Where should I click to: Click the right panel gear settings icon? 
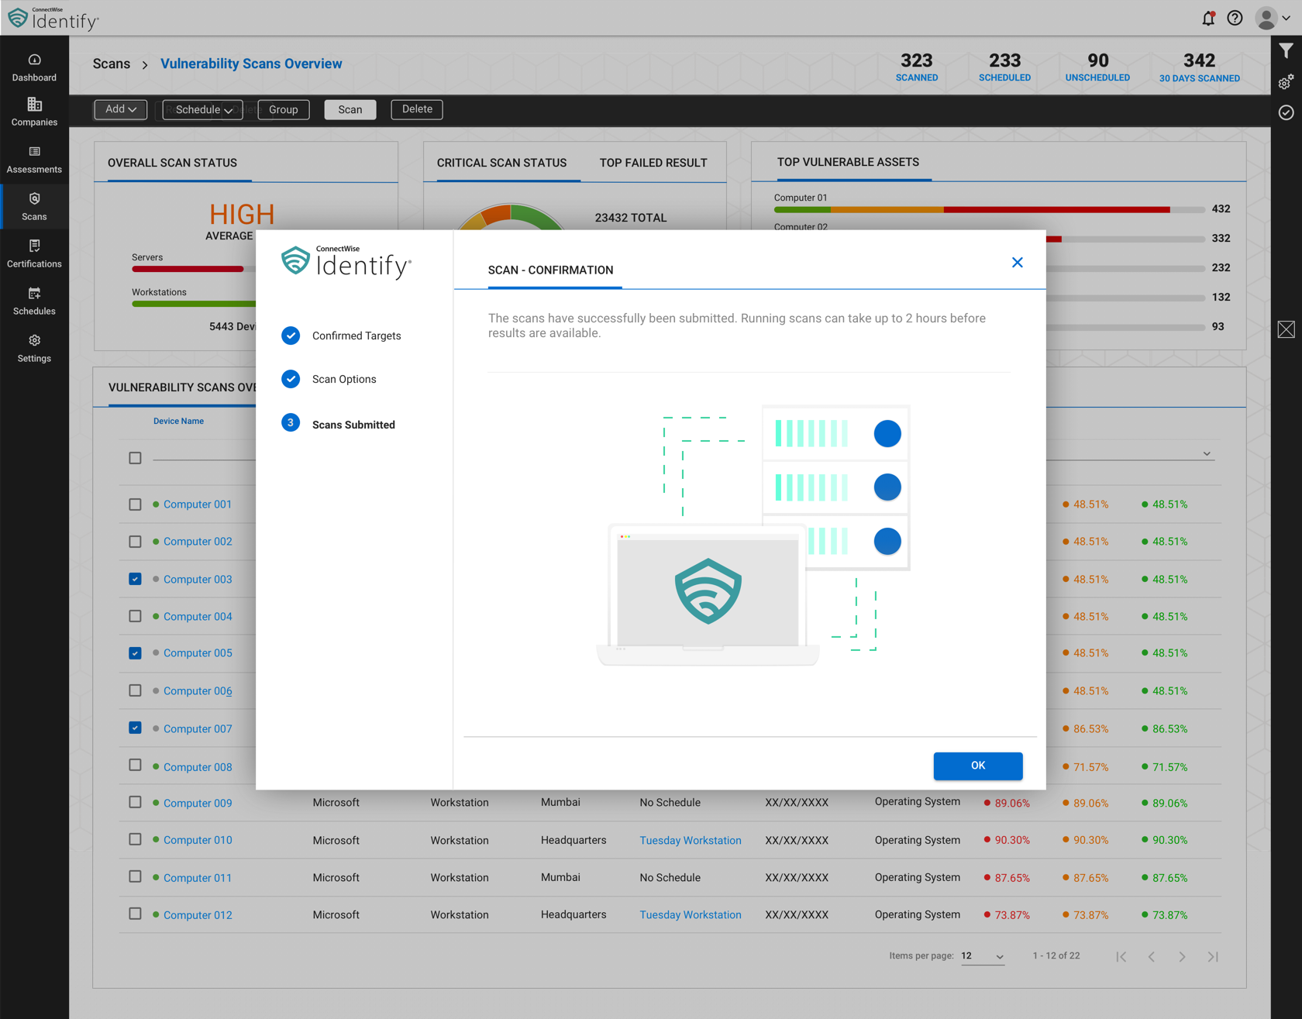tap(1286, 82)
